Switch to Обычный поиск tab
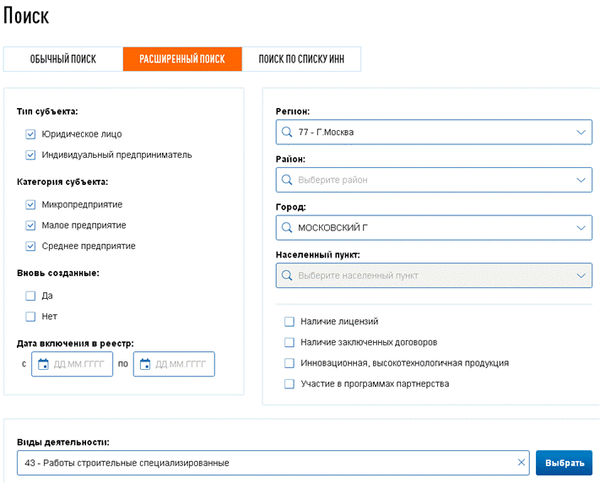 [x=63, y=59]
